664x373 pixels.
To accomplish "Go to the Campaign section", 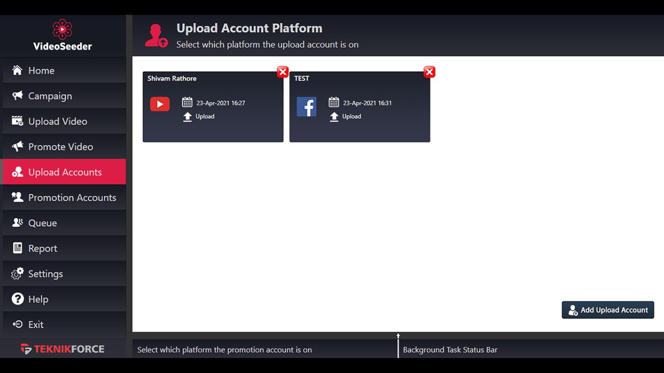I will [x=50, y=96].
